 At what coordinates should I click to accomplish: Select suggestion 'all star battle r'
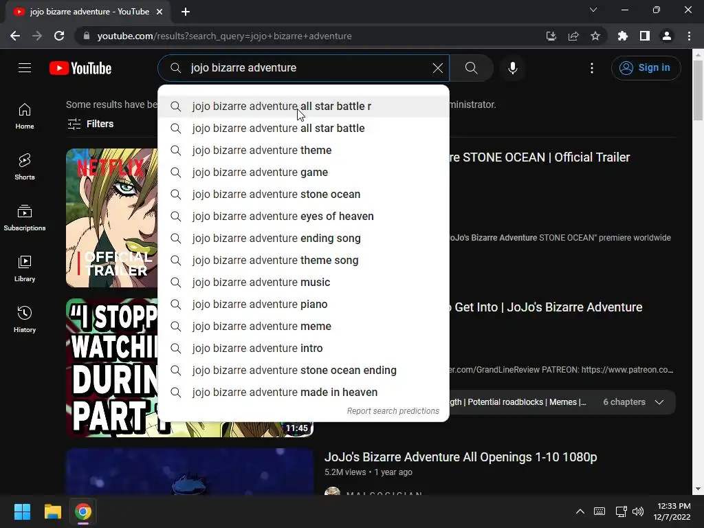point(303,107)
